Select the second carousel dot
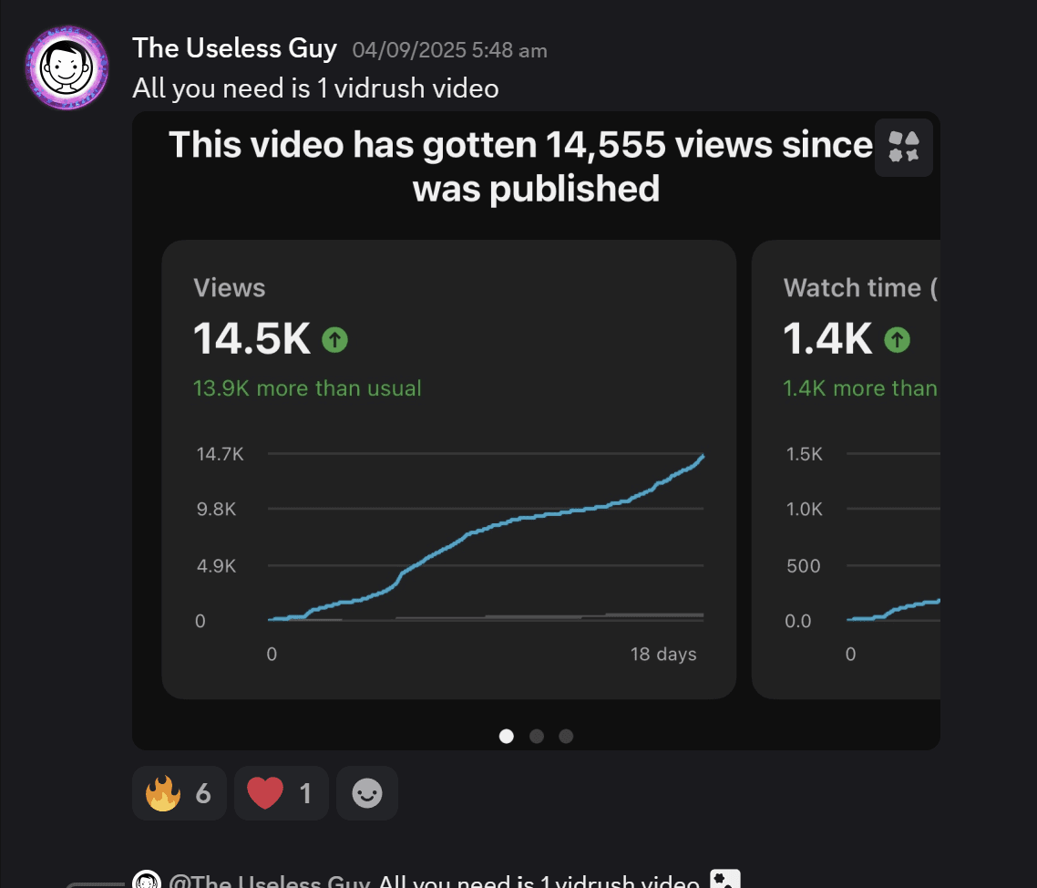Image resolution: width=1037 pixels, height=888 pixels. [537, 736]
